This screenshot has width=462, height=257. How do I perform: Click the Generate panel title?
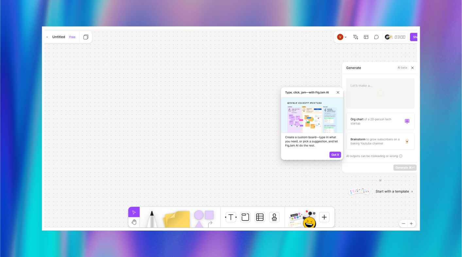(x=353, y=68)
